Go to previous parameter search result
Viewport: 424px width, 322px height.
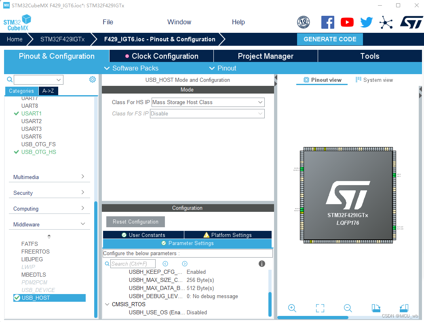point(165,264)
